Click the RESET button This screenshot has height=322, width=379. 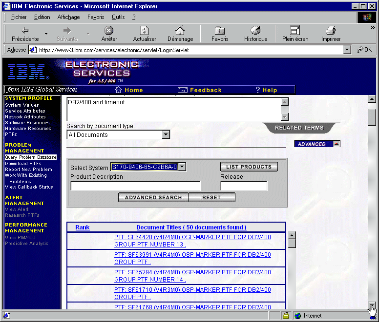211,197
